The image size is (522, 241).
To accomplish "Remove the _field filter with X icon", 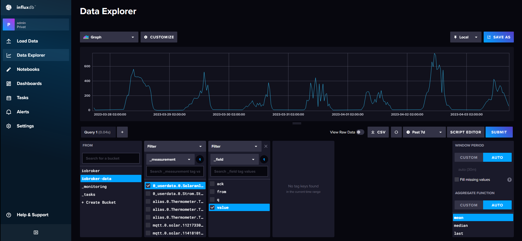I will pos(266,146).
